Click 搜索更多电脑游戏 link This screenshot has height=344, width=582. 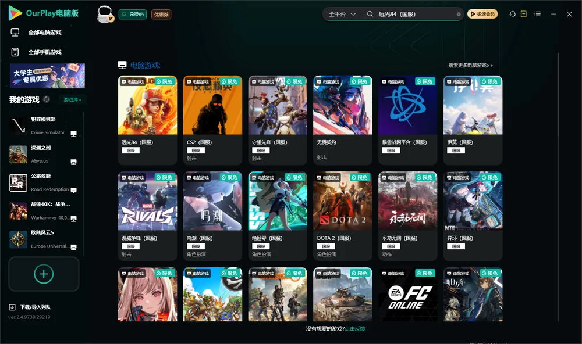coord(471,66)
